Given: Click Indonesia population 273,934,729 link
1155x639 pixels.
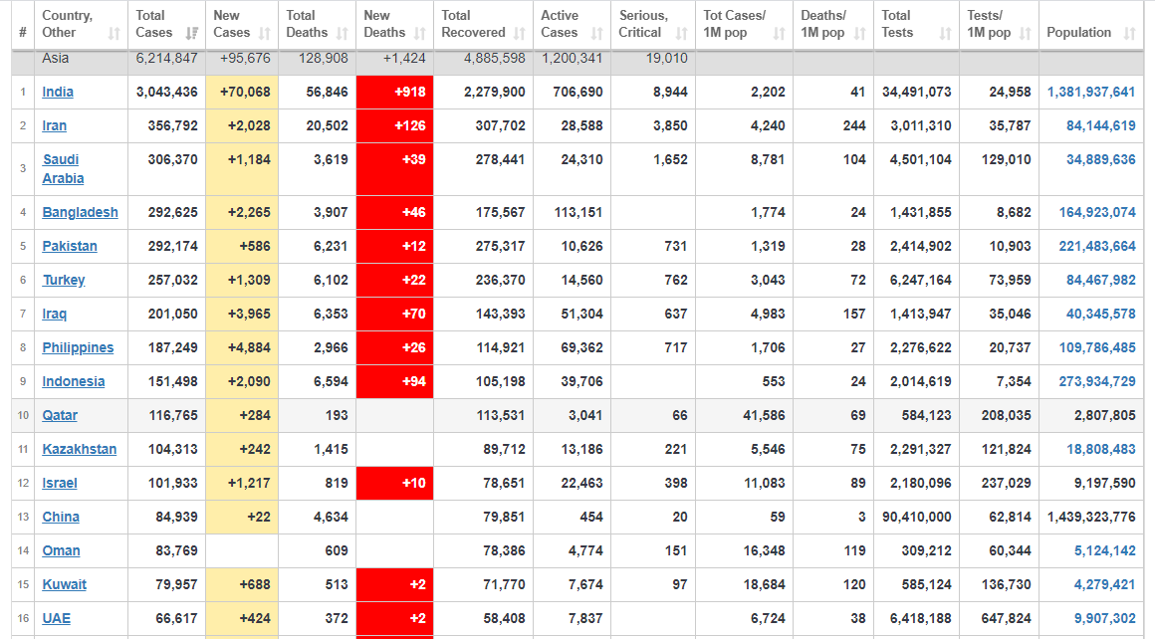Looking at the screenshot, I should pyautogui.click(x=1097, y=382).
